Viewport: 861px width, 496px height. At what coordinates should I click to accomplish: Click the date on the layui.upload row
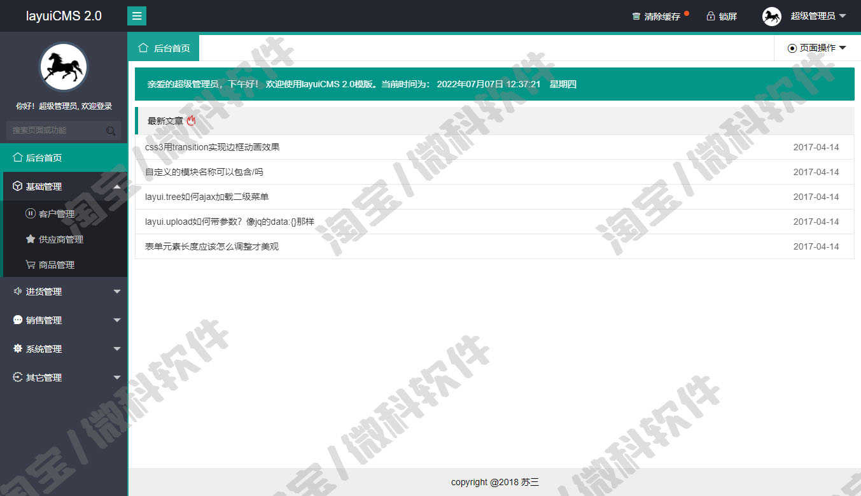pos(816,222)
